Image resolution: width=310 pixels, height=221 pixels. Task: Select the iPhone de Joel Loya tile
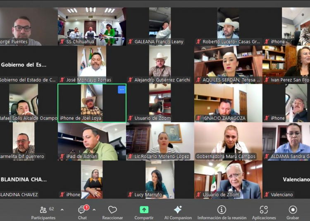coord(92,103)
